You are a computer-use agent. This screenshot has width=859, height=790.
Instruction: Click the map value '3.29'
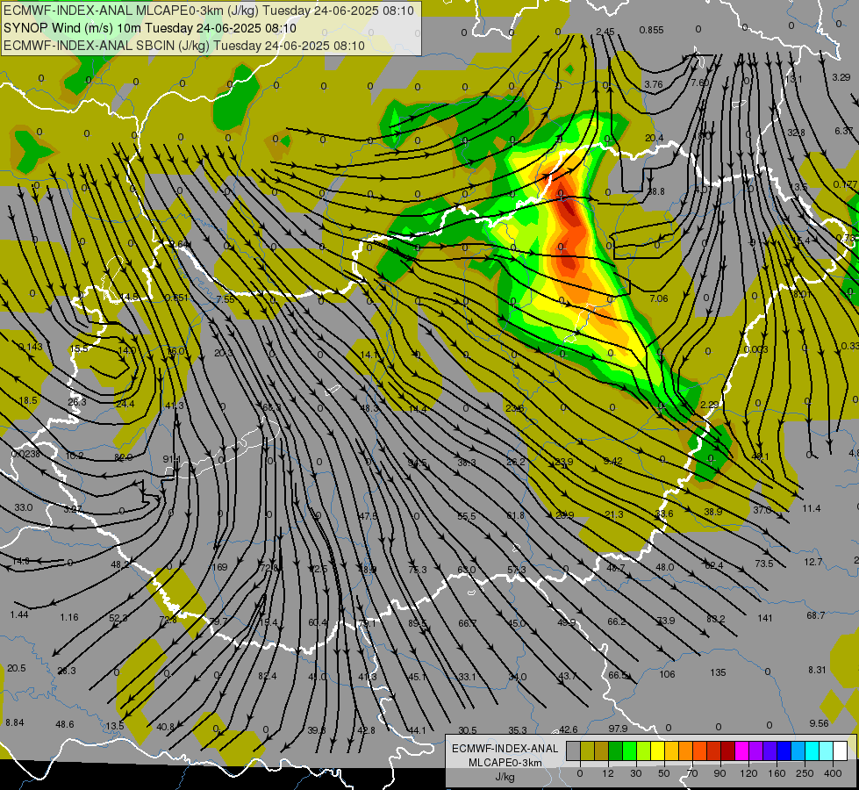[841, 77]
